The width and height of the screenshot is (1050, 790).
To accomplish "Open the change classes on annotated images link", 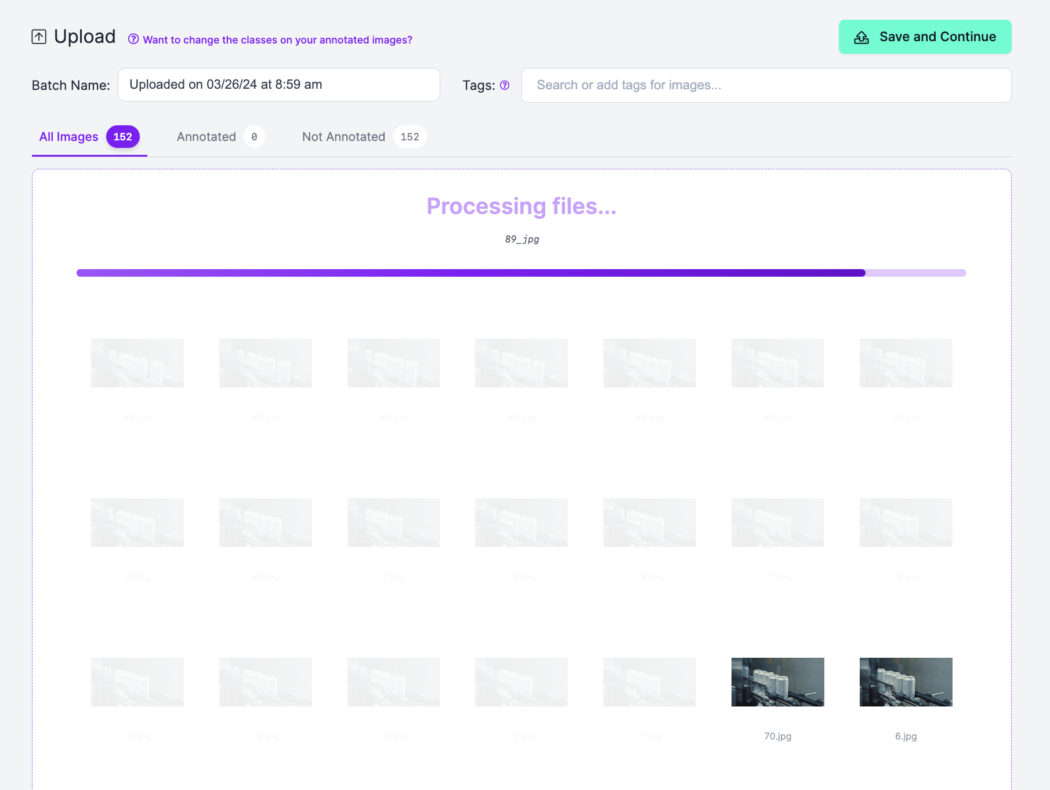I will pyautogui.click(x=277, y=39).
